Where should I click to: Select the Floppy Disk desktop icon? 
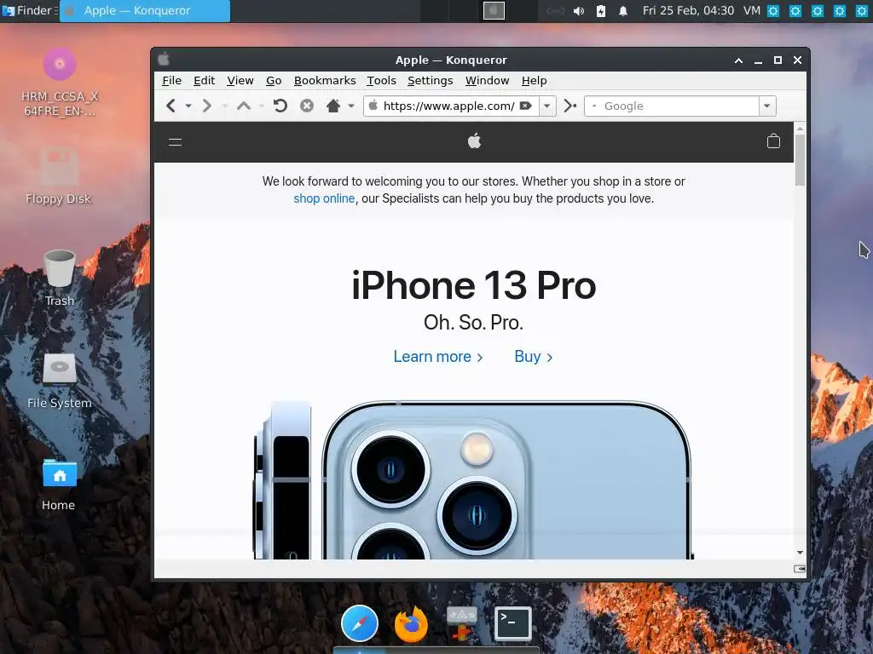(x=59, y=176)
